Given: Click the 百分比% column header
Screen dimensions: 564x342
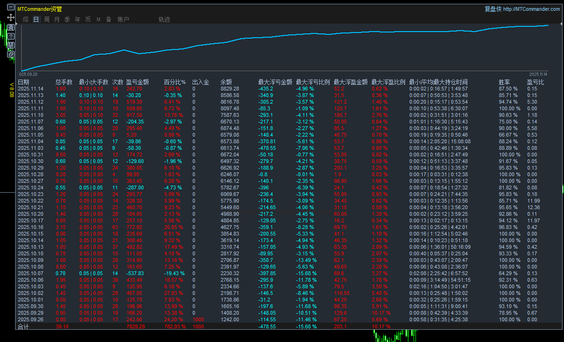Looking at the screenshot, I should [175, 82].
